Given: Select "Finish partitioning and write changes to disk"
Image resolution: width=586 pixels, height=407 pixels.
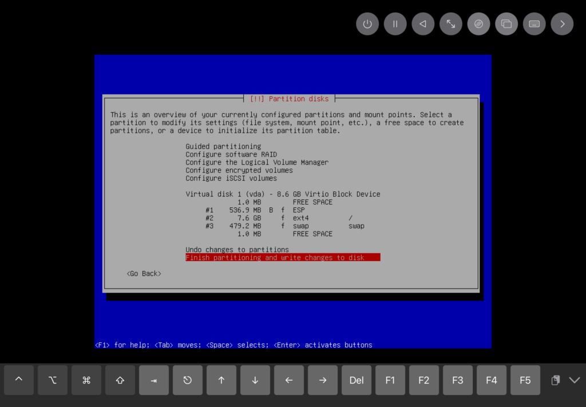Looking at the screenshot, I should point(275,258).
